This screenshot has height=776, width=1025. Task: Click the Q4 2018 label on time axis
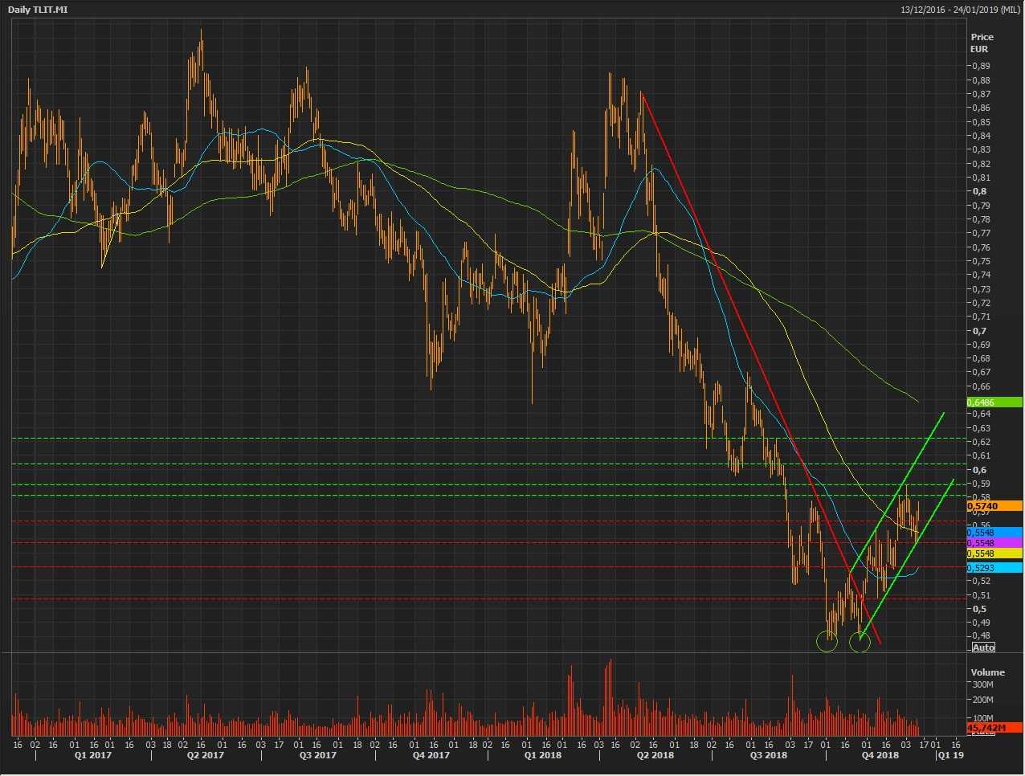pyautogui.click(x=880, y=756)
